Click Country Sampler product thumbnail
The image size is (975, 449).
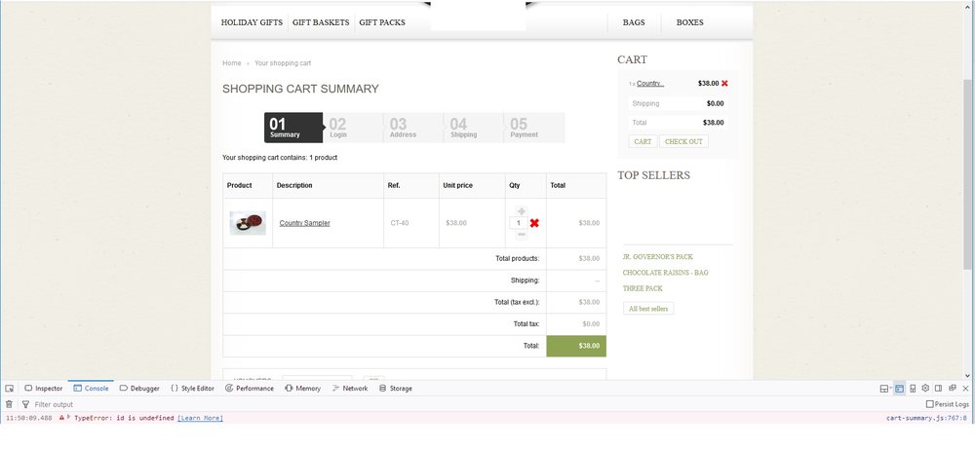(248, 223)
